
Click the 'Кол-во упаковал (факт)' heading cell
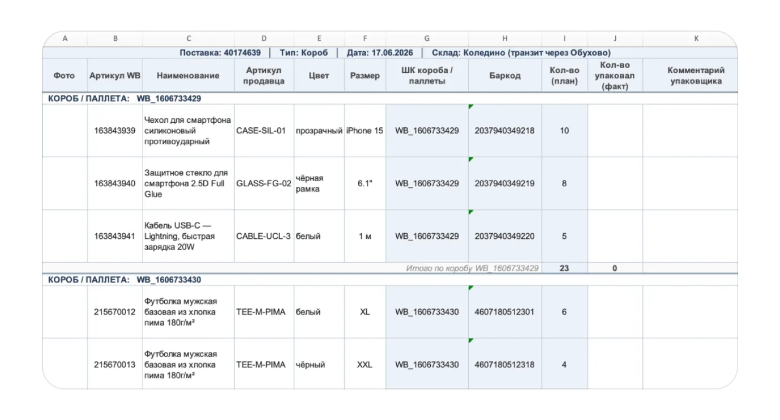pyautogui.click(x=615, y=75)
